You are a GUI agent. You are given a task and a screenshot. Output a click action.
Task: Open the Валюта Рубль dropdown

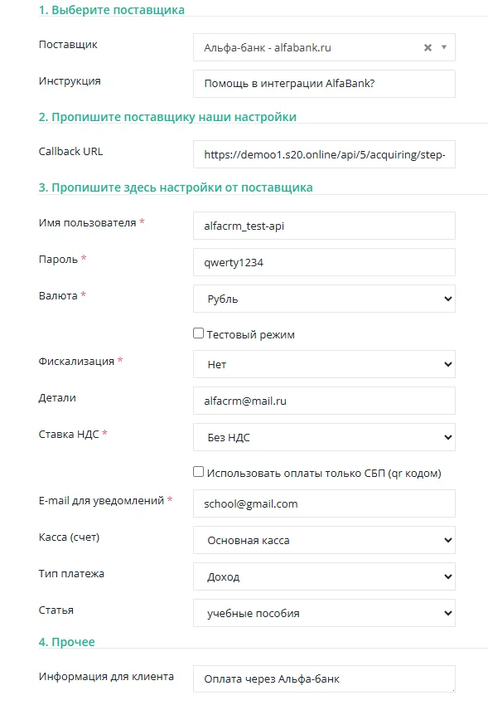coord(324,299)
